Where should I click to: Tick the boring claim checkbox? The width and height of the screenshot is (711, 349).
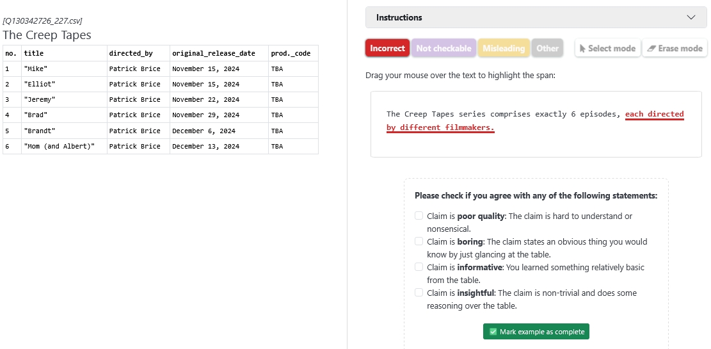click(x=419, y=241)
